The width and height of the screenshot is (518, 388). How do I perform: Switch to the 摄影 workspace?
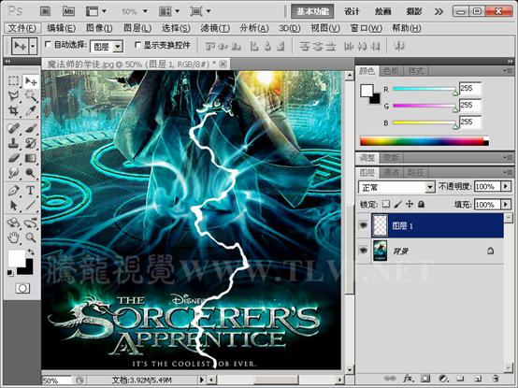click(414, 11)
